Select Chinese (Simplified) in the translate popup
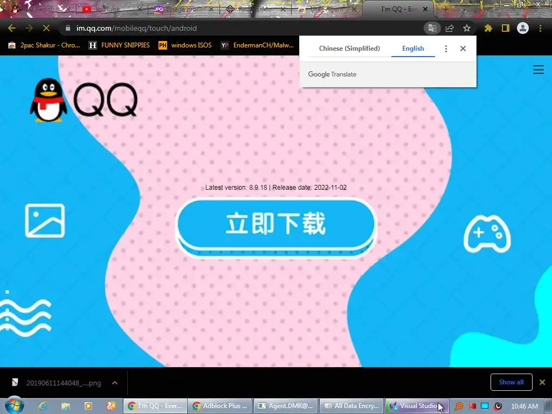The width and height of the screenshot is (552, 414). pos(349,48)
